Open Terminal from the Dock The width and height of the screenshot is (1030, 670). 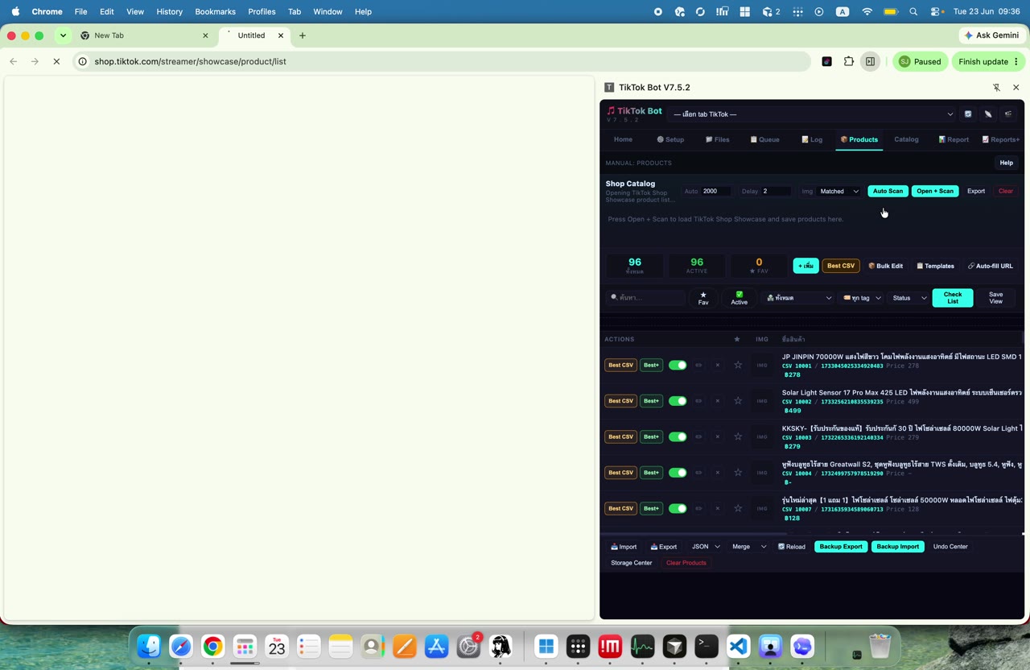click(707, 646)
